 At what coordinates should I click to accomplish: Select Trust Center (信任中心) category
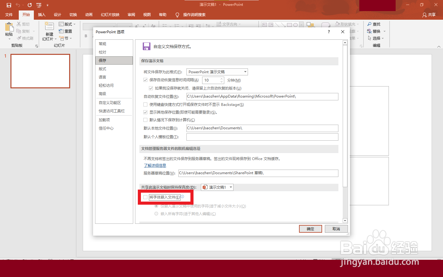114,128
